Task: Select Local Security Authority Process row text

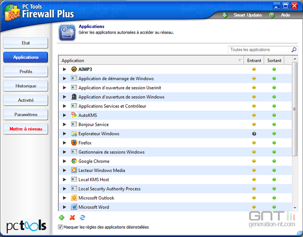Action: [x=109, y=189]
